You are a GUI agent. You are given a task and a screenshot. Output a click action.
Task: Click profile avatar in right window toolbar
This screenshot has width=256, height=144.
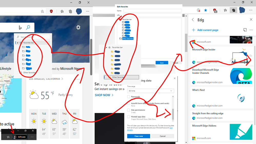(242, 10)
